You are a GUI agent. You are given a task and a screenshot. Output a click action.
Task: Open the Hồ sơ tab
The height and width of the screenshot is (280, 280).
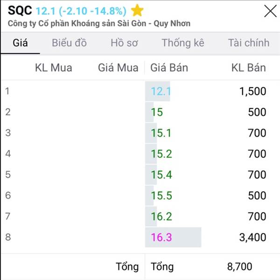[x=124, y=43]
